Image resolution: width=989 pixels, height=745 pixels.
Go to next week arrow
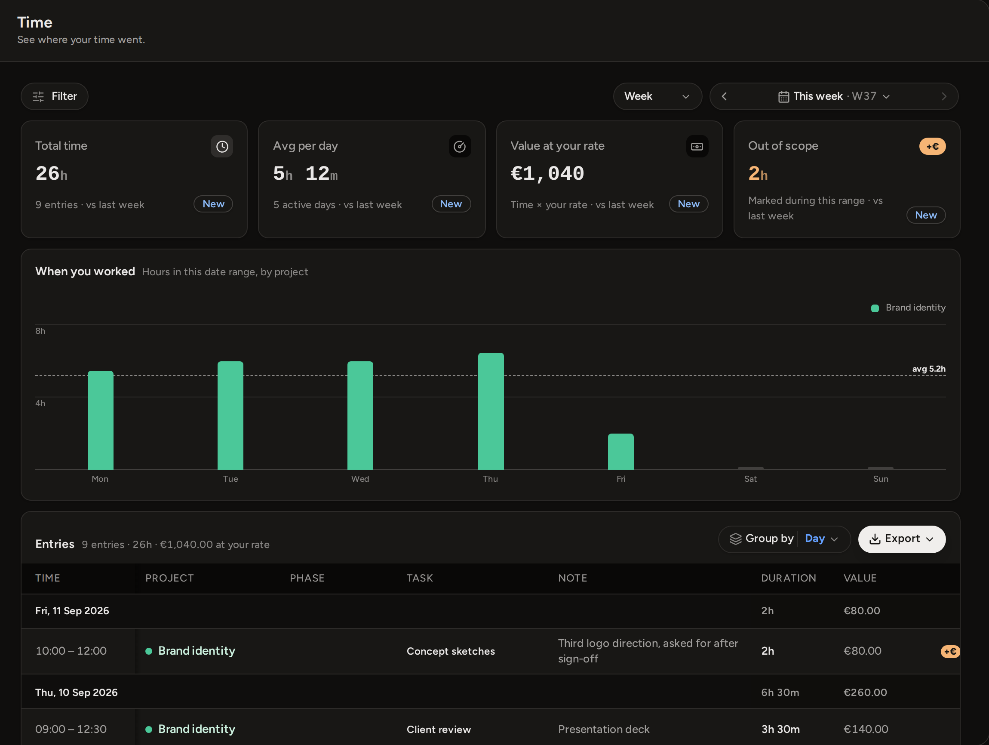coord(944,96)
